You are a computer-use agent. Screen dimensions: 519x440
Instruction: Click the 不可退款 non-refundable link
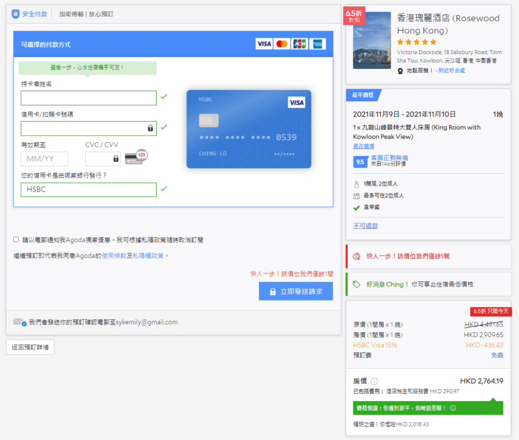pyautogui.click(x=365, y=226)
